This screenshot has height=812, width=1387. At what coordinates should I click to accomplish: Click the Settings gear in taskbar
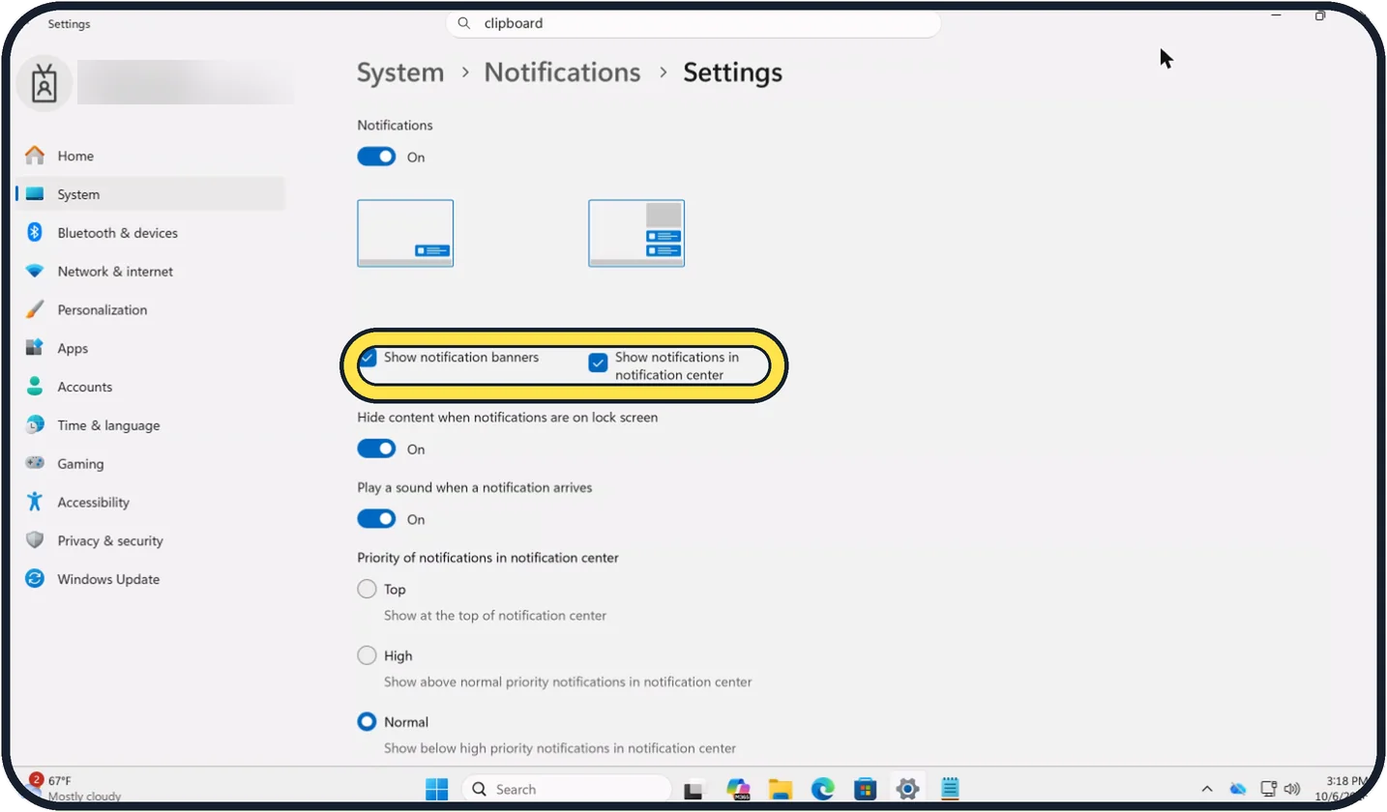click(x=907, y=789)
